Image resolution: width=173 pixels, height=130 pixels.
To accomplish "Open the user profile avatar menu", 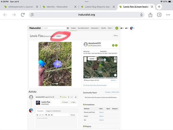I will coord(132,28).
